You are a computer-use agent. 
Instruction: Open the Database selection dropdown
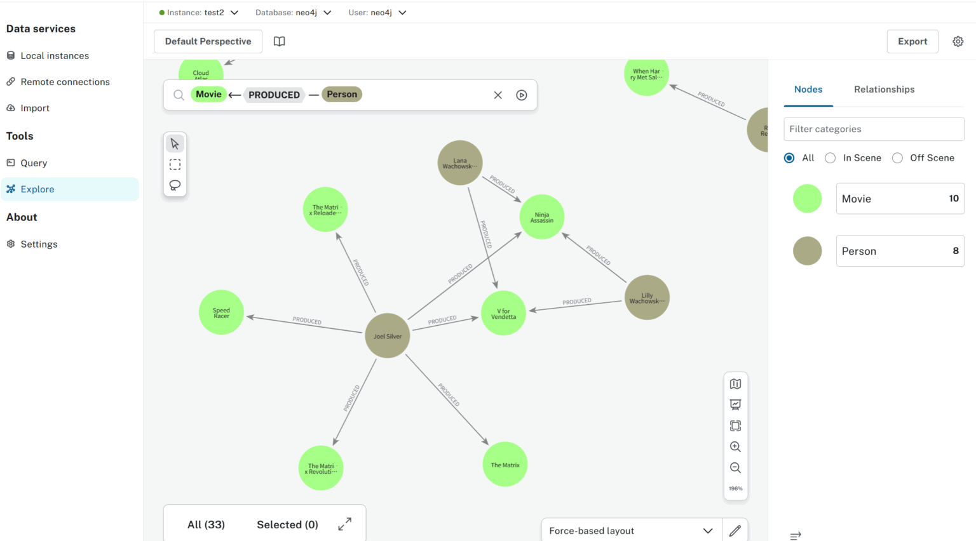pos(327,12)
